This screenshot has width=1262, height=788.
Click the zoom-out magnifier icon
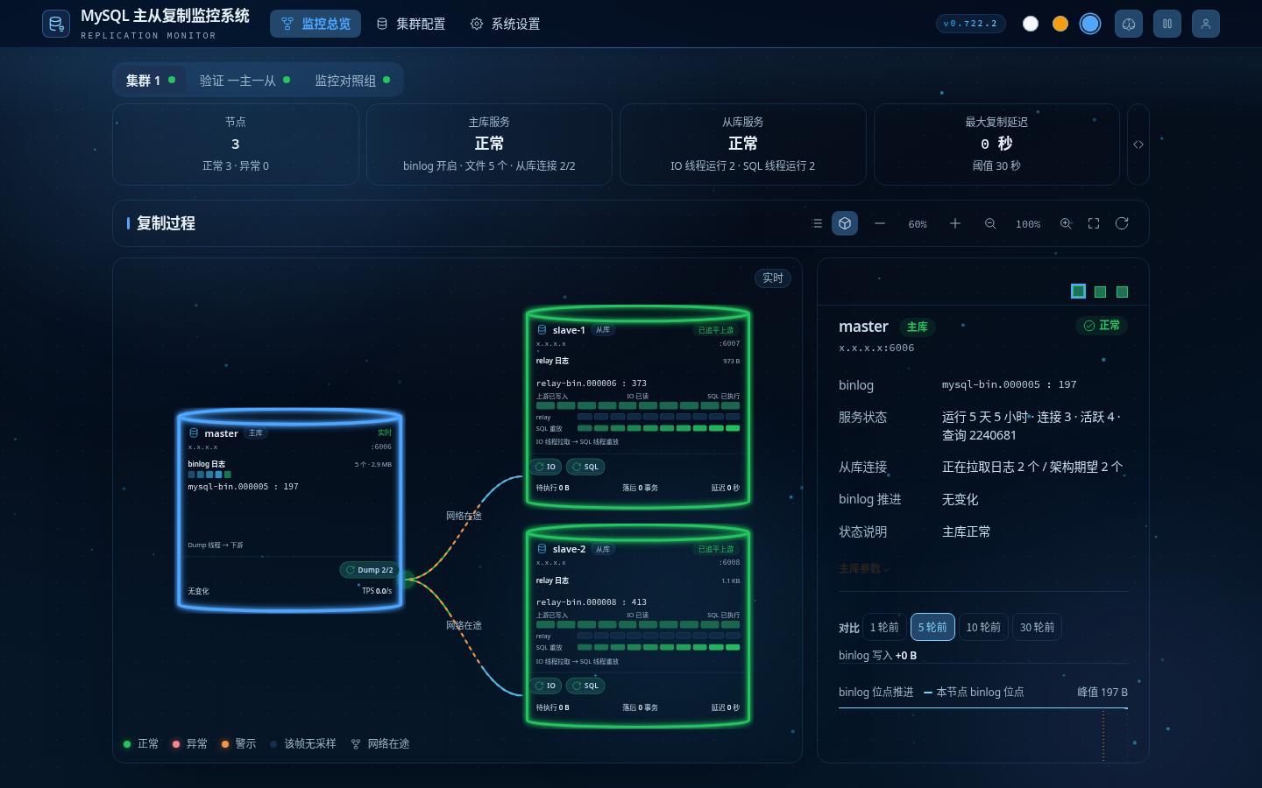[990, 223]
